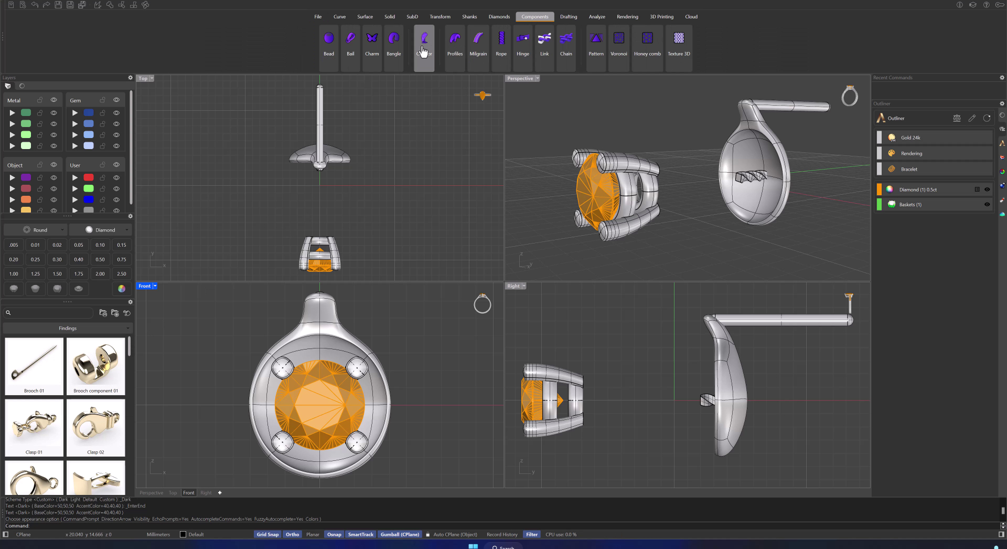
Task: Hide the Diamond (1) 0.5ct outliner item
Action: click(x=987, y=189)
